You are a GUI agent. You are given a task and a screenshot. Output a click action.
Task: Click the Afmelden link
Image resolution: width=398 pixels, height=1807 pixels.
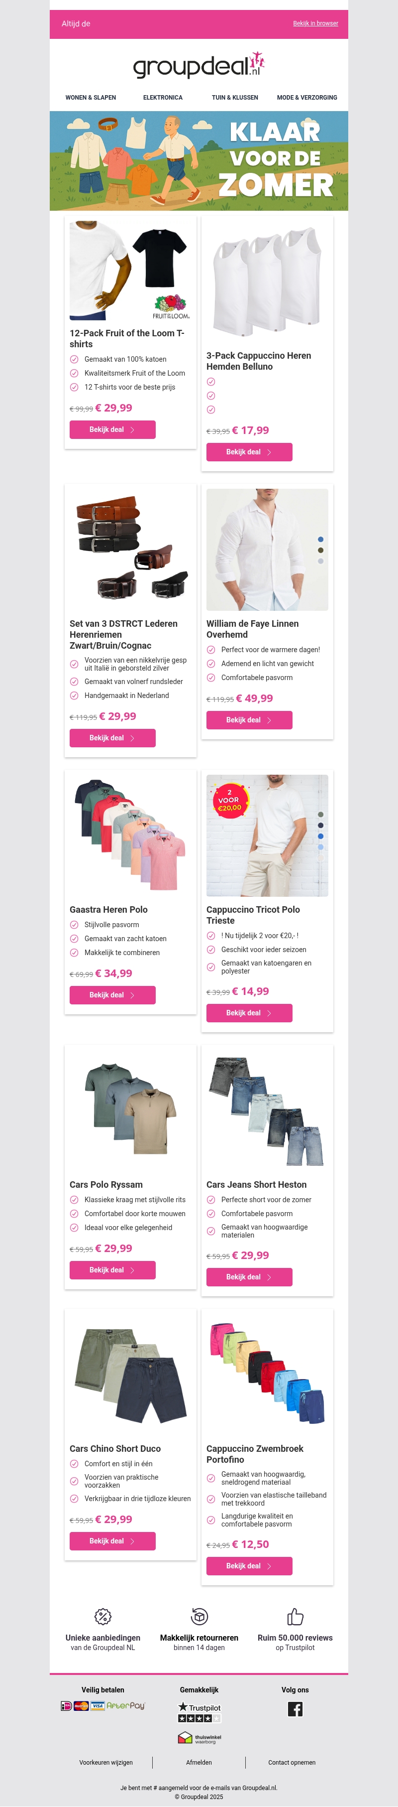coord(199,1762)
